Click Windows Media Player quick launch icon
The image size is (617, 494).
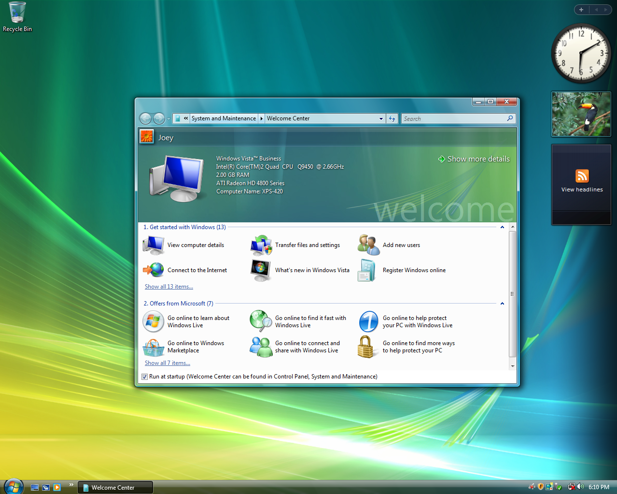click(57, 487)
